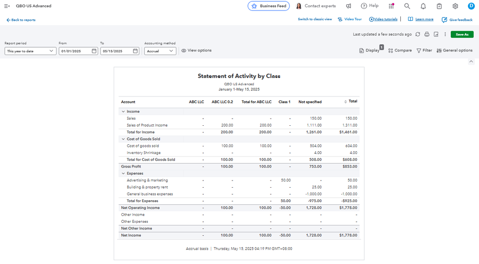Open the apps grid icon

(391, 6)
